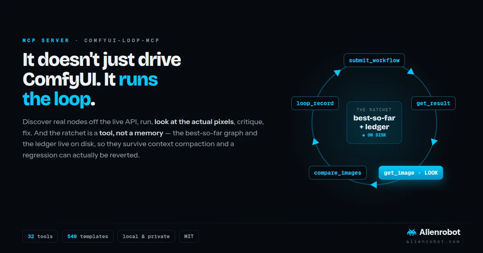Click "THE RATCHET" caption text
Viewport: 483px width, 253px height.
click(x=374, y=110)
